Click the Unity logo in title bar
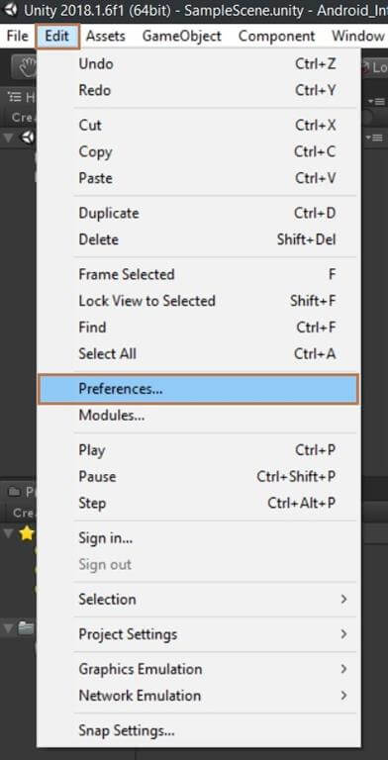Screen dimensions: 388x760 click(x=11, y=10)
